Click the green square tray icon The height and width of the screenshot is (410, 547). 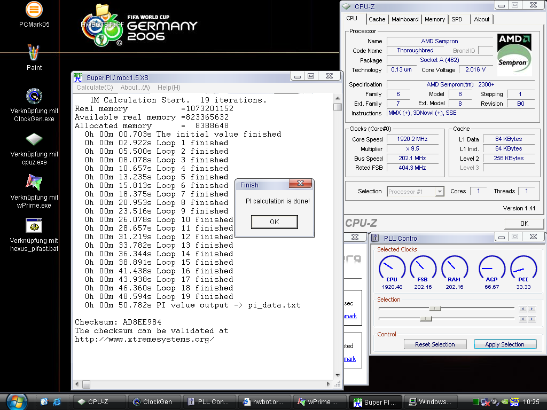(476, 402)
